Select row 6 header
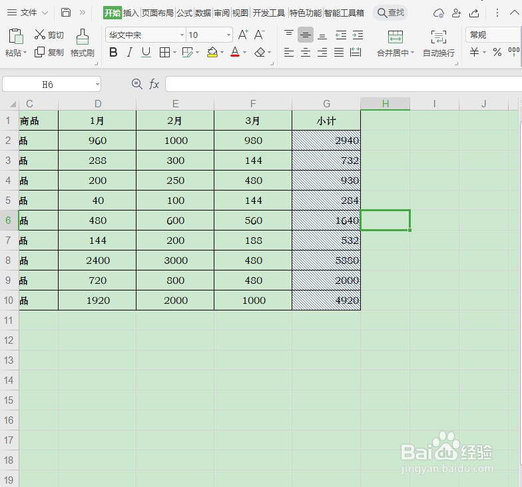 (9, 220)
